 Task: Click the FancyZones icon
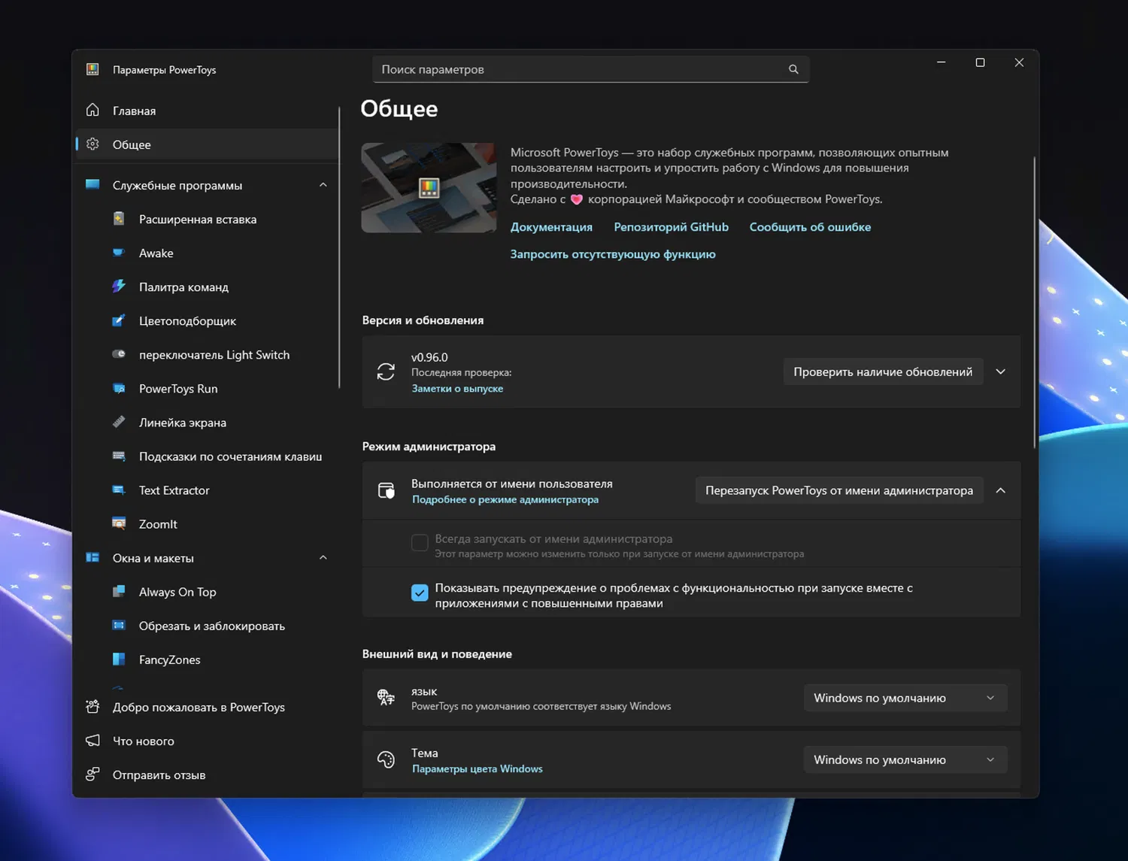click(119, 659)
